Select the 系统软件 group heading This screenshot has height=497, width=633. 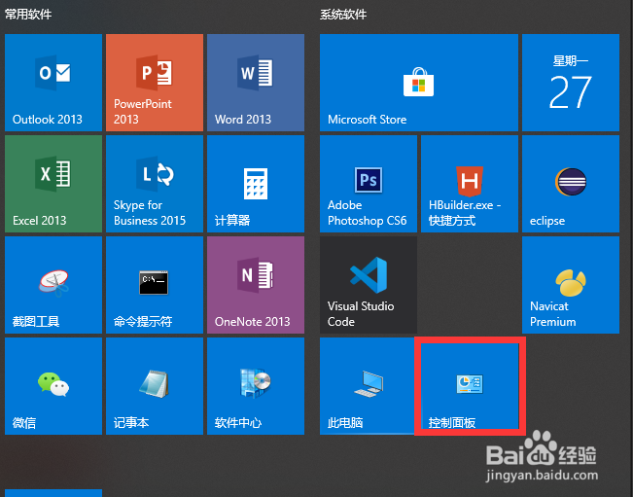tap(343, 15)
